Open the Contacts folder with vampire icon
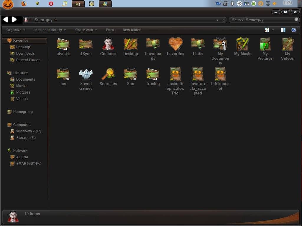 [108, 44]
